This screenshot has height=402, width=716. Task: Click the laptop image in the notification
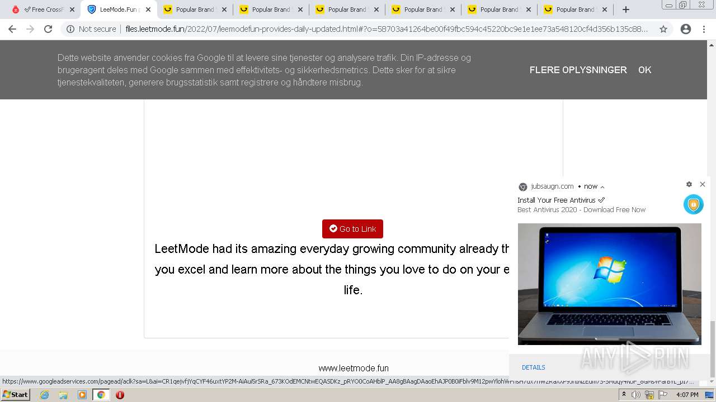609,284
